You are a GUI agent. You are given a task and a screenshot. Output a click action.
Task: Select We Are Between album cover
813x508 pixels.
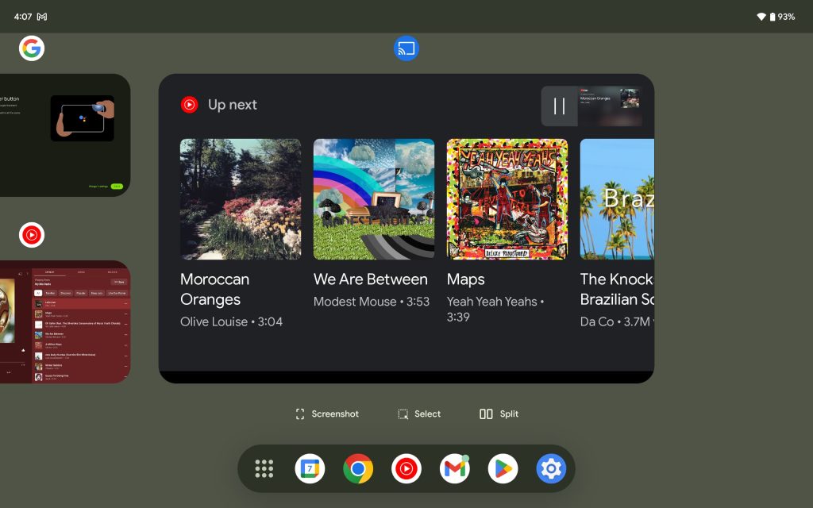373,199
